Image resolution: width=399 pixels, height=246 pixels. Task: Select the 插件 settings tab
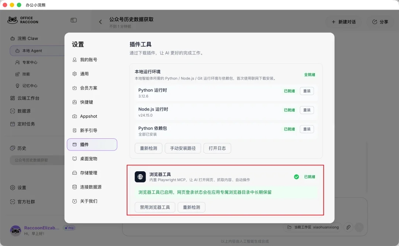click(x=92, y=145)
